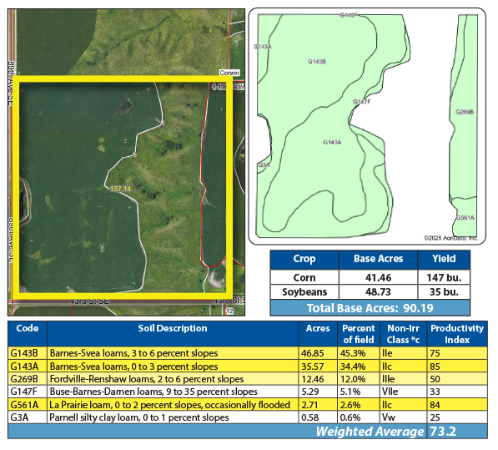Click weighted average value 73.2

tap(443, 432)
